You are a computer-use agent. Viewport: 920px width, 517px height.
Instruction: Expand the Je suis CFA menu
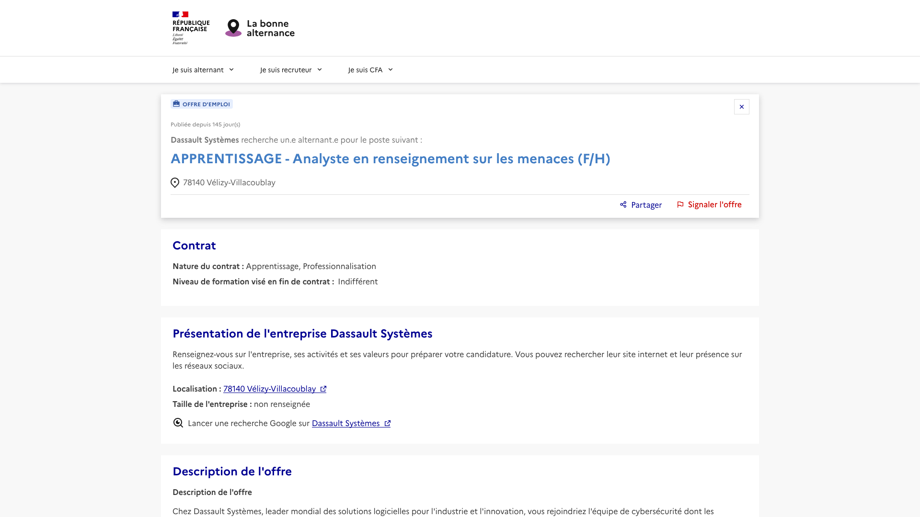[370, 70]
